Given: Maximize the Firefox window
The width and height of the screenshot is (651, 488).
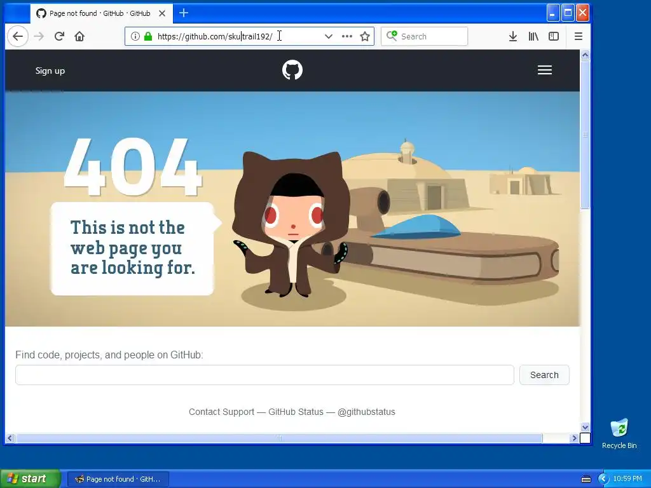Looking at the screenshot, I should pyautogui.click(x=568, y=13).
